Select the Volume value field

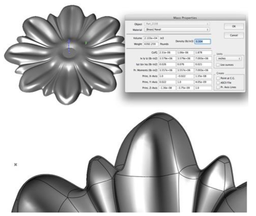tap(151, 38)
